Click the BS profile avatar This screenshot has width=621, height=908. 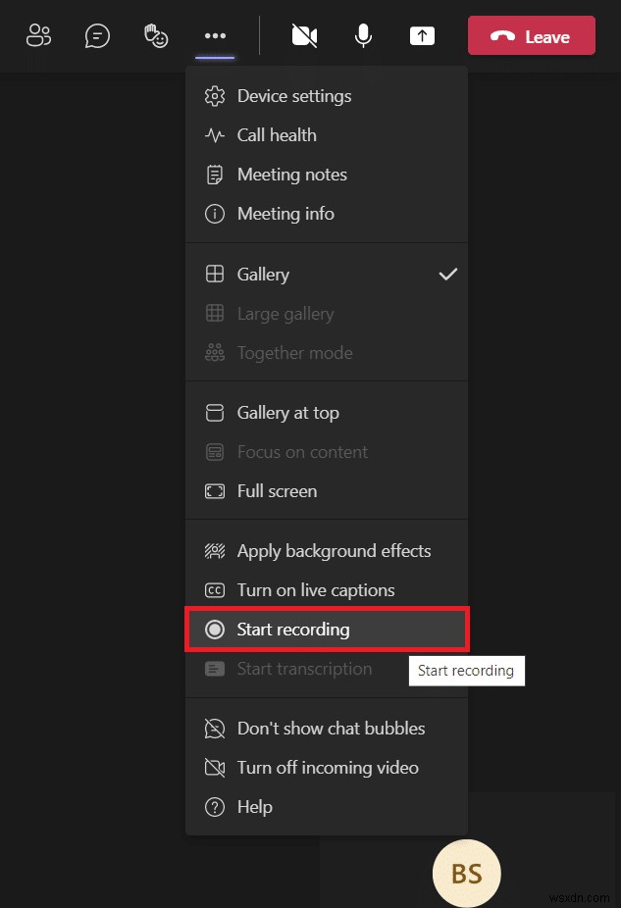pyautogui.click(x=467, y=873)
